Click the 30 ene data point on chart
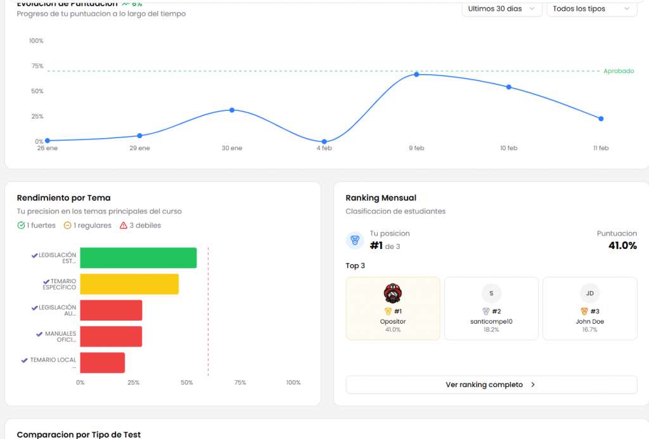This screenshot has width=649, height=439. coord(232,110)
